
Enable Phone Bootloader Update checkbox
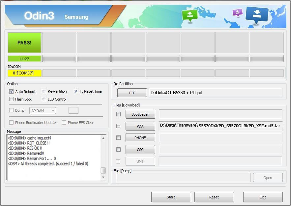11,123
